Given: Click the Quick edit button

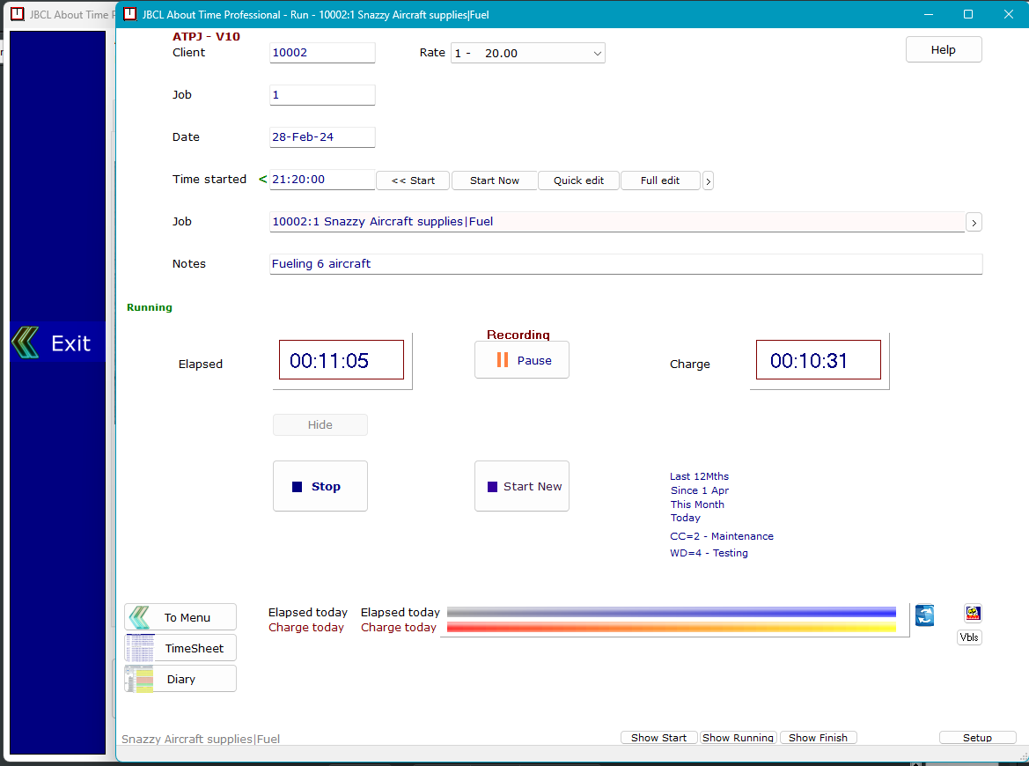Looking at the screenshot, I should click(x=578, y=180).
